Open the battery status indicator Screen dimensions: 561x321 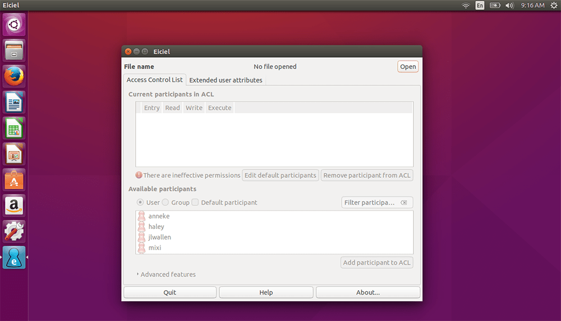[495, 6]
